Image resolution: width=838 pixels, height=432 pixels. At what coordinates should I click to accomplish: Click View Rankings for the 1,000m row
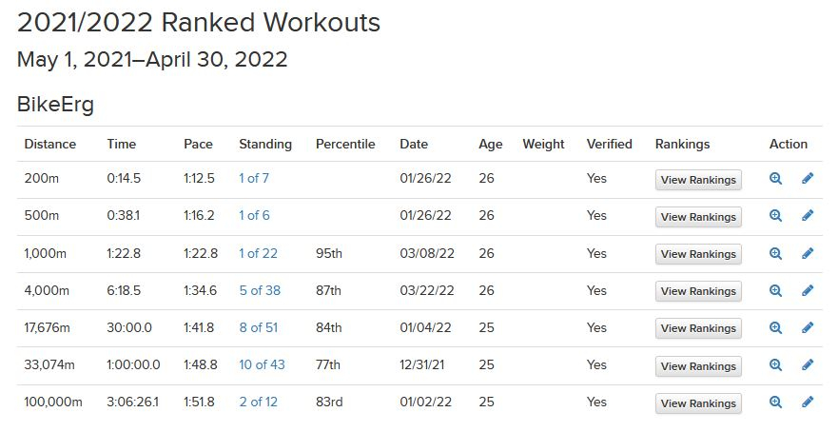point(698,254)
